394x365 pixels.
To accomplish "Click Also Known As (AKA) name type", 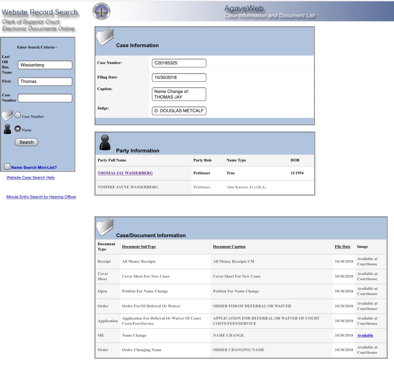I will (x=246, y=187).
